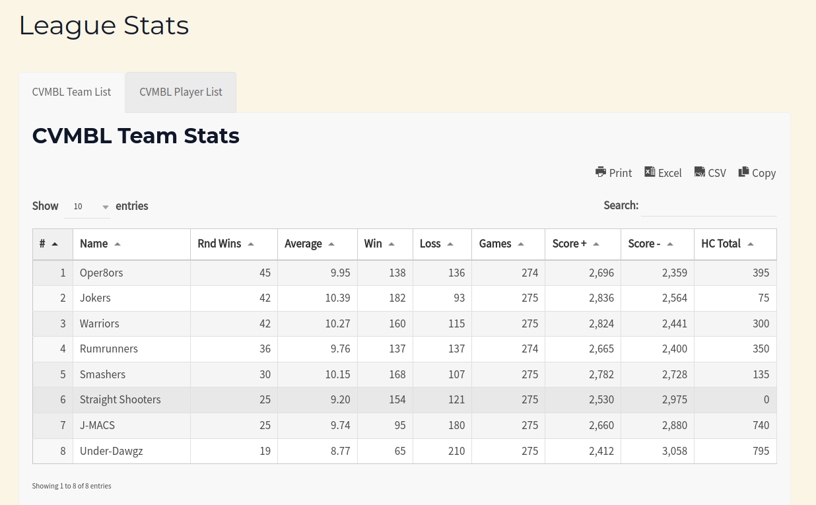The height and width of the screenshot is (505, 816).
Task: Open the Show entries count dropdown
Action: [87, 207]
